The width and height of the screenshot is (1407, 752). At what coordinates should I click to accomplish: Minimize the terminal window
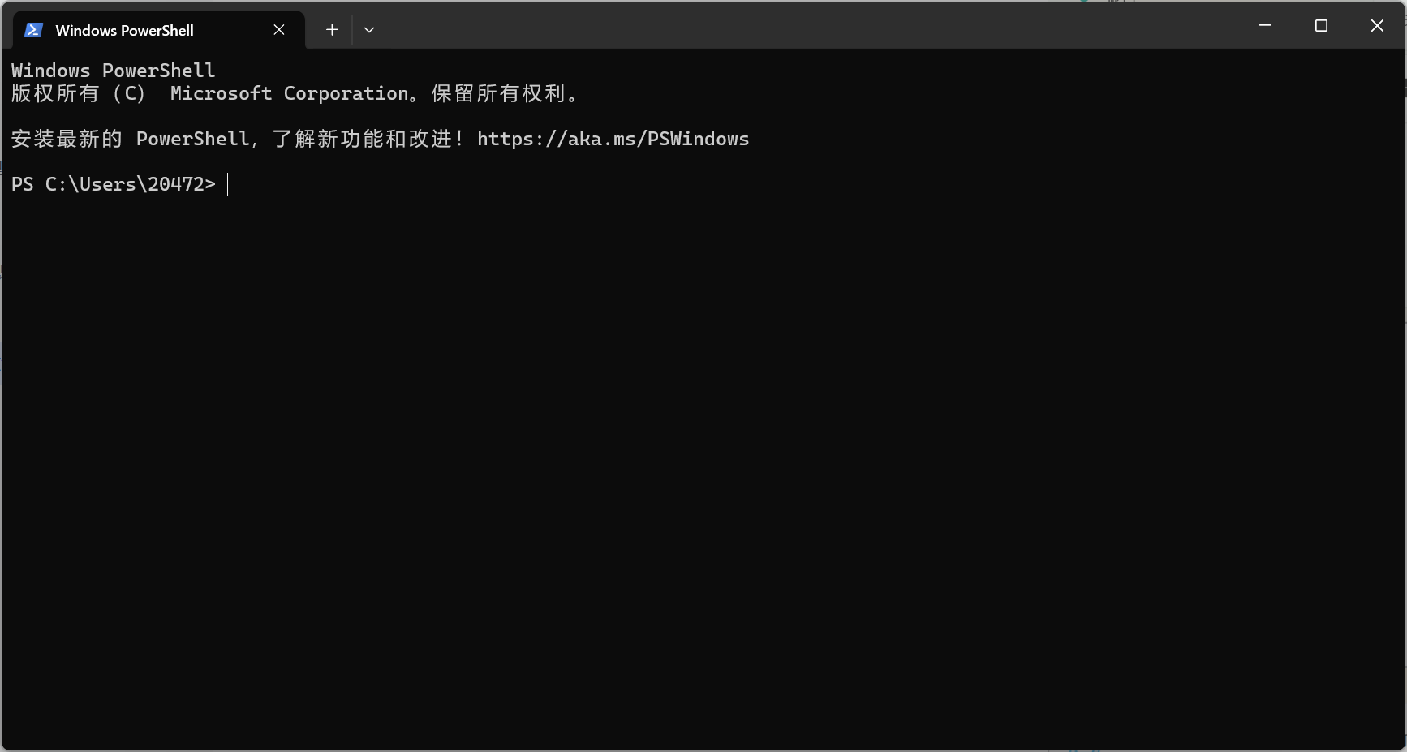point(1265,26)
